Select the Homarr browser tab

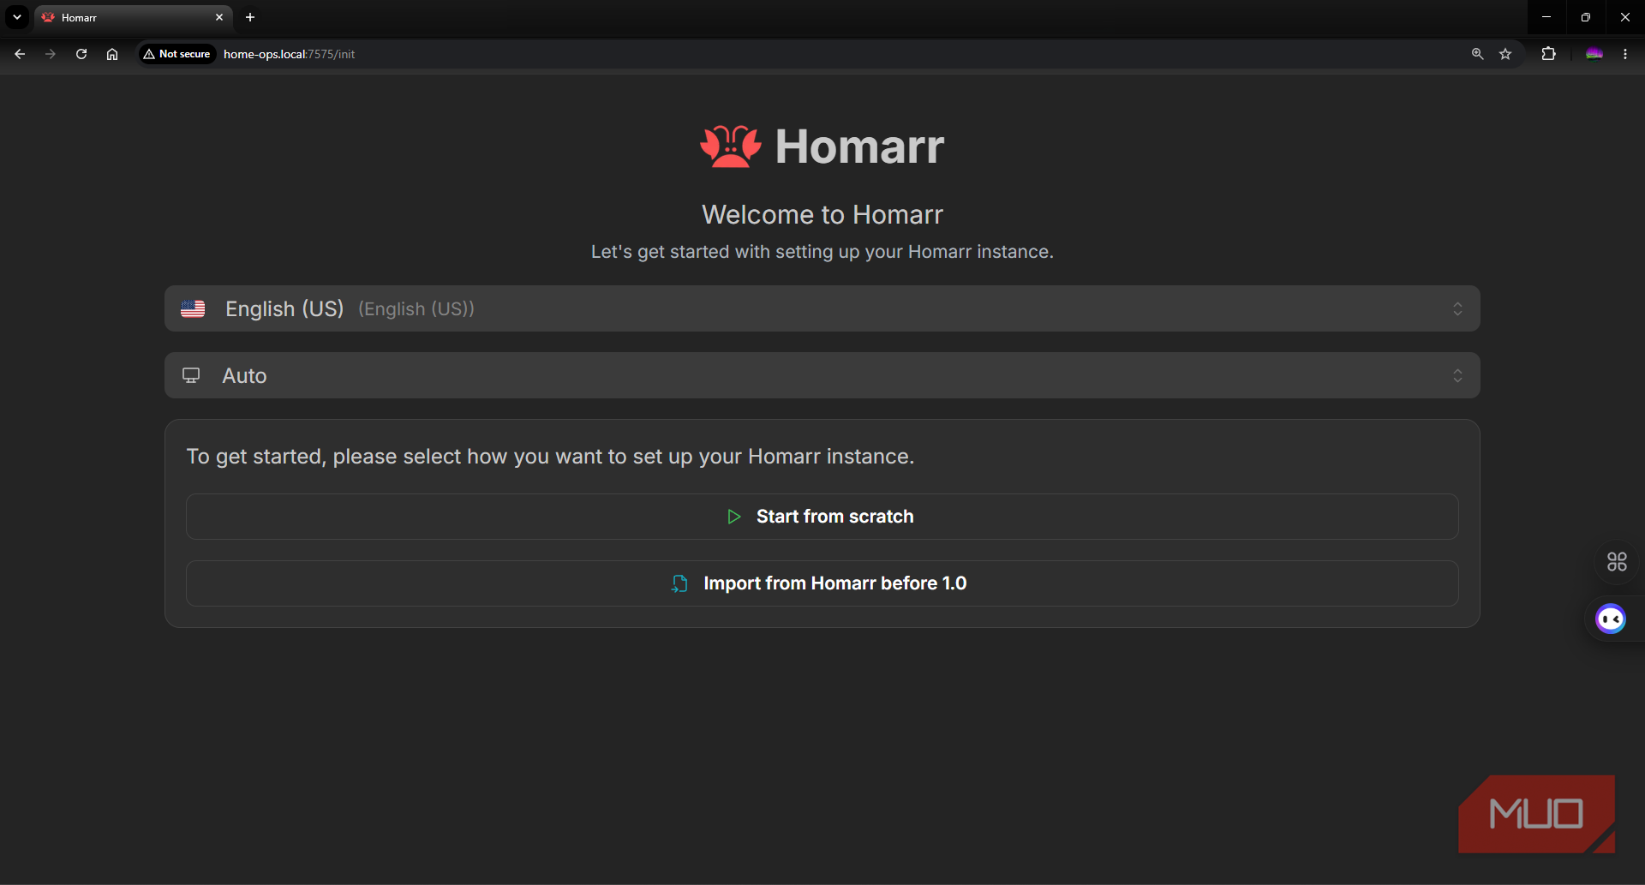133,17
